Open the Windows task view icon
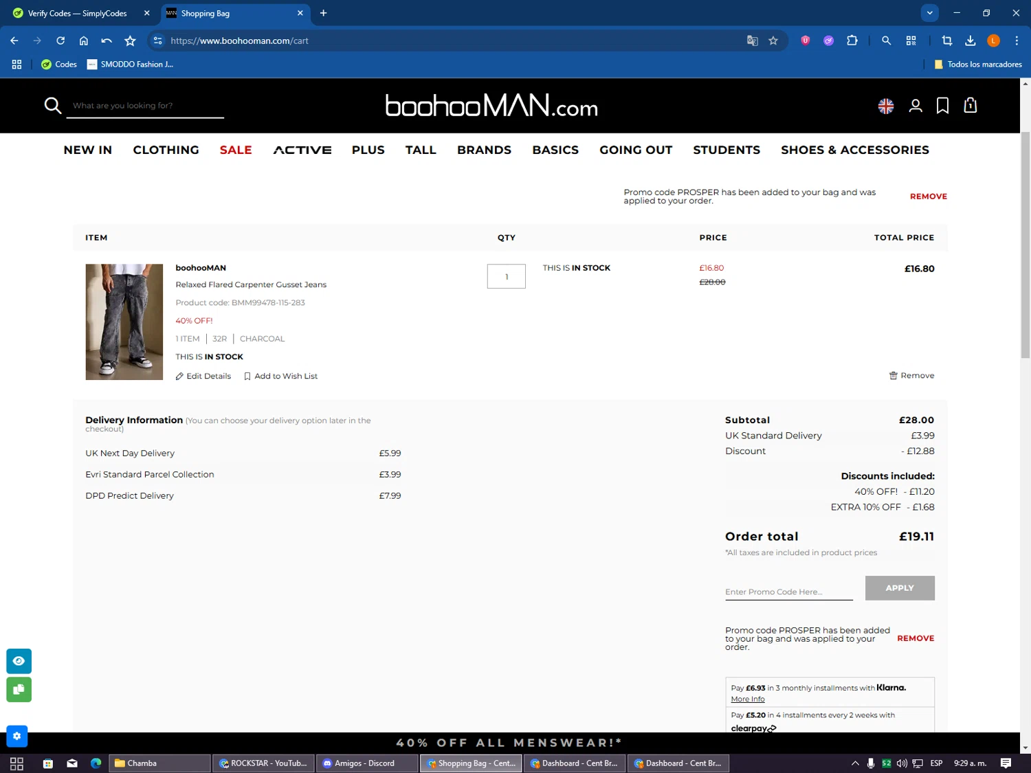The width and height of the screenshot is (1031, 773). click(16, 763)
